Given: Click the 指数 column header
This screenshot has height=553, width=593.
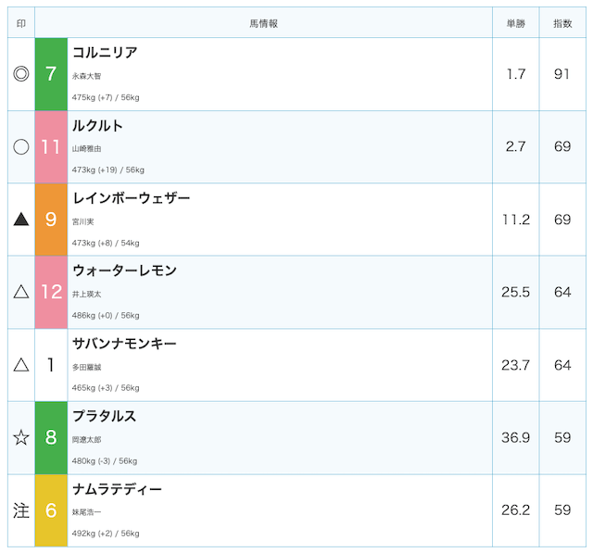Looking at the screenshot, I should [562, 23].
